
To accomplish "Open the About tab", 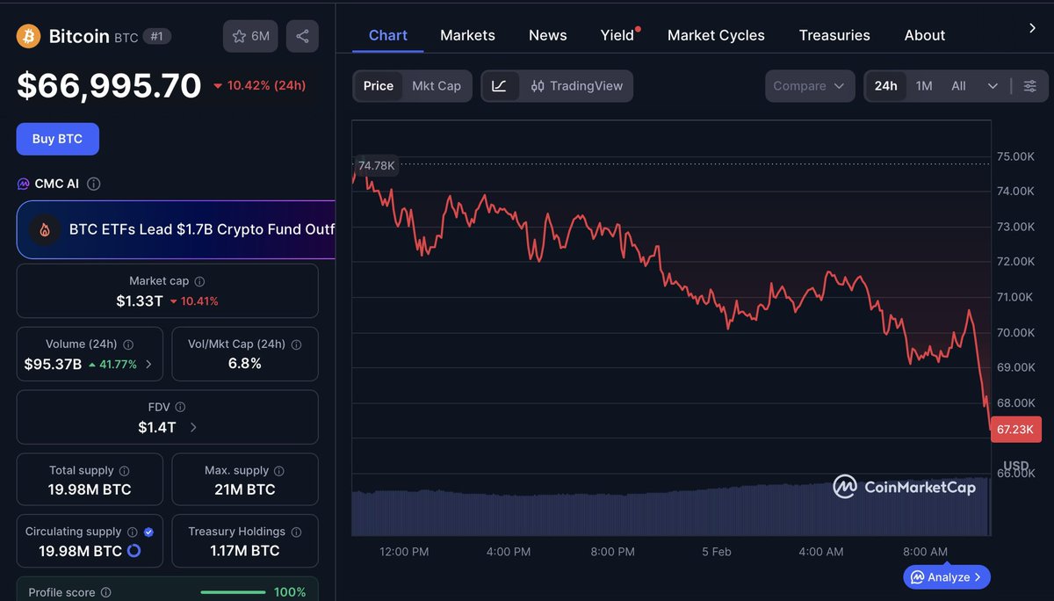I will click(925, 35).
